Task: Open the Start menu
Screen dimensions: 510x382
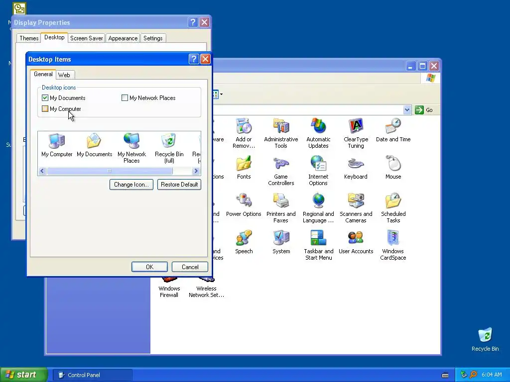Action: coord(23,375)
